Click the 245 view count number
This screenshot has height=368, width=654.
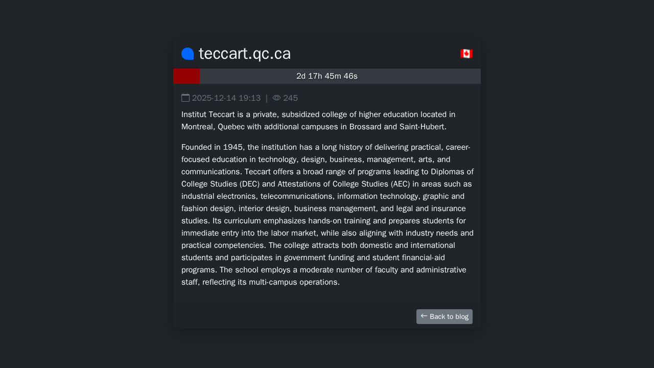click(291, 98)
